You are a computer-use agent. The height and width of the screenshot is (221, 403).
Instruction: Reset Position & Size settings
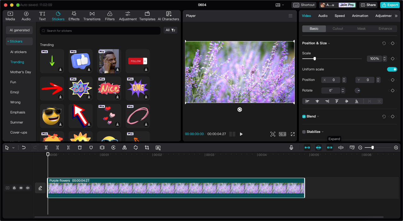coord(384,43)
